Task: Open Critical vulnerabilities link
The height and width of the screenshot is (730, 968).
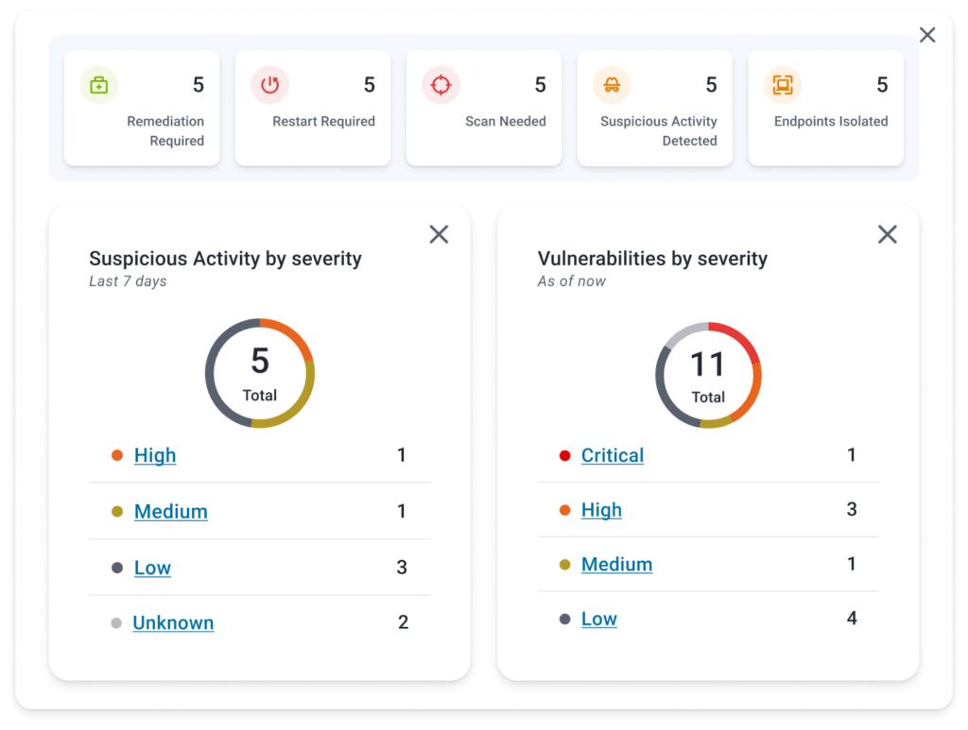Action: coord(612,455)
